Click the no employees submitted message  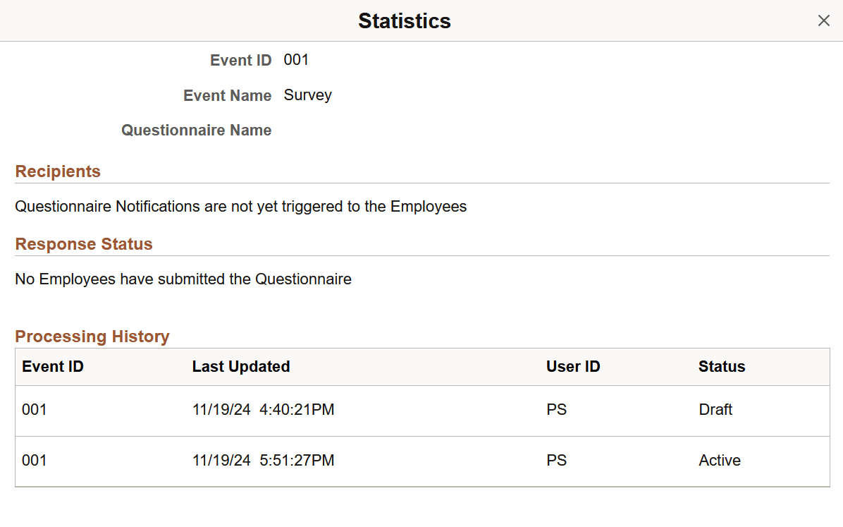click(x=183, y=279)
